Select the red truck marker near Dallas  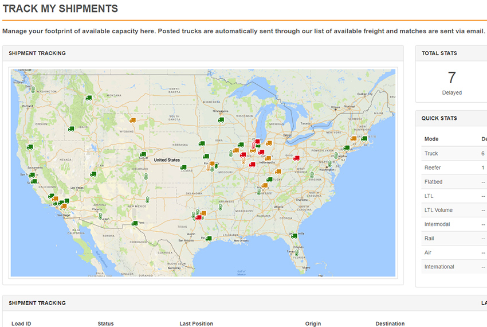coord(198,218)
